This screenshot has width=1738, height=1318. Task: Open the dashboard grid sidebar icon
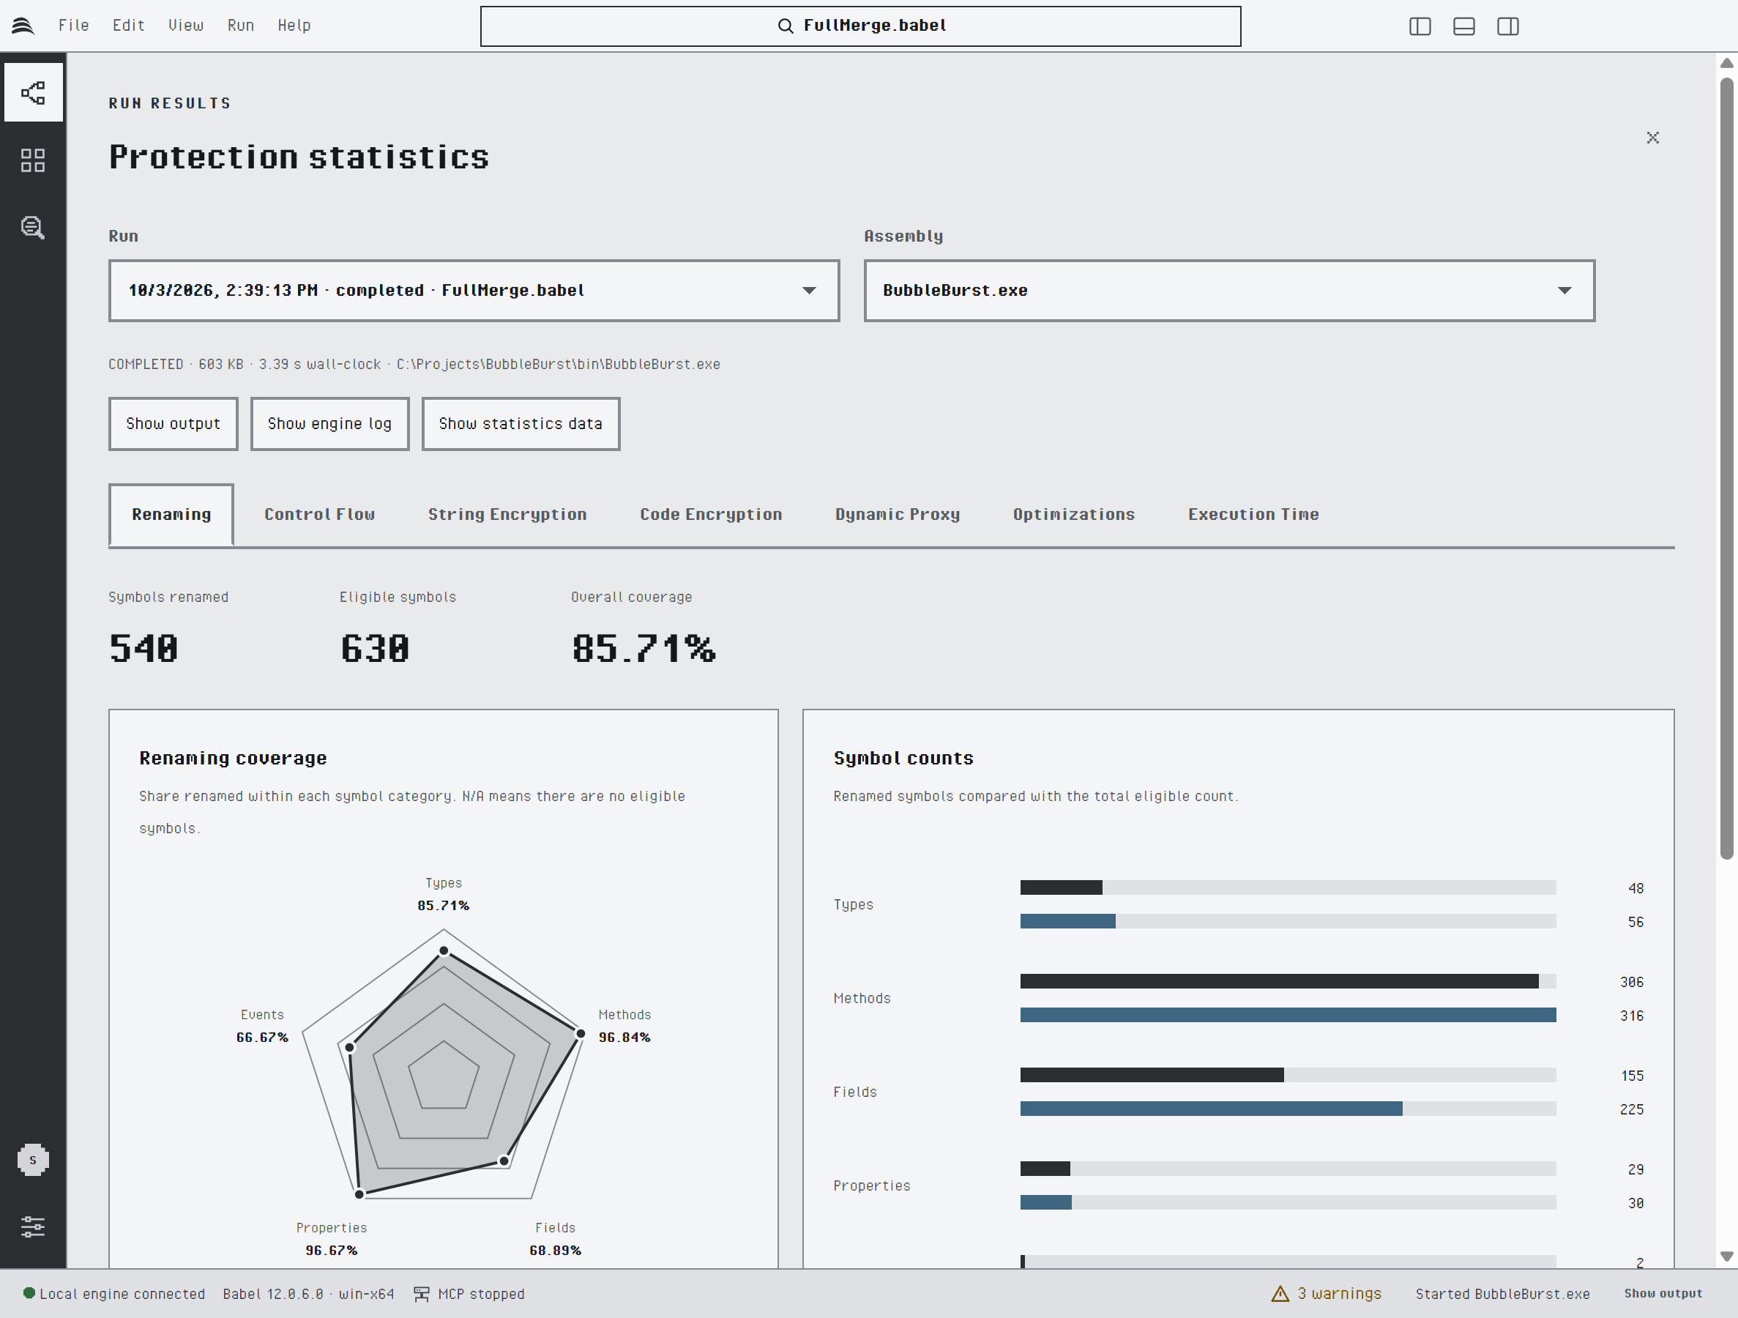33,160
